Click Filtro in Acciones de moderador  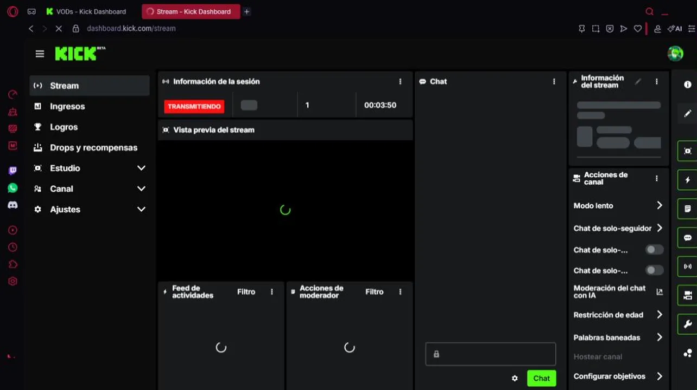point(374,291)
